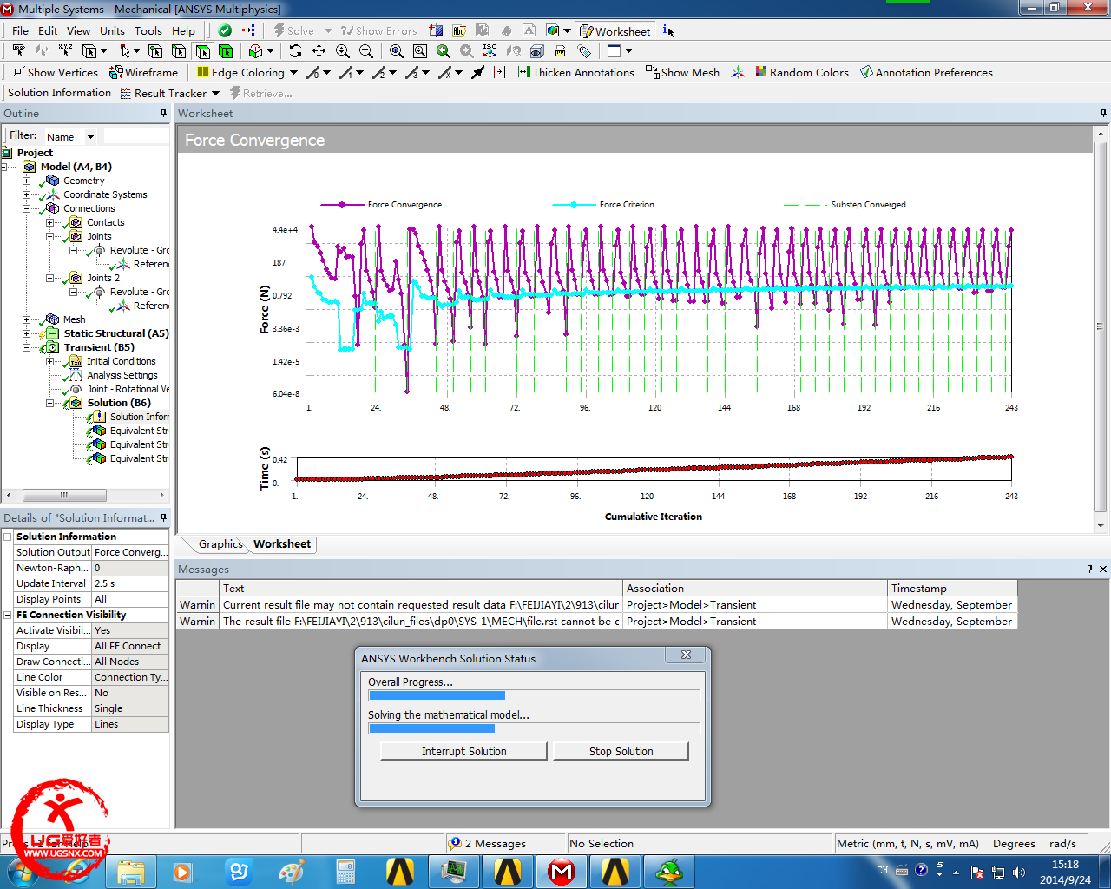1111x889 pixels.
Task: Click the triad axes icon before Random Colors
Action: 738,72
